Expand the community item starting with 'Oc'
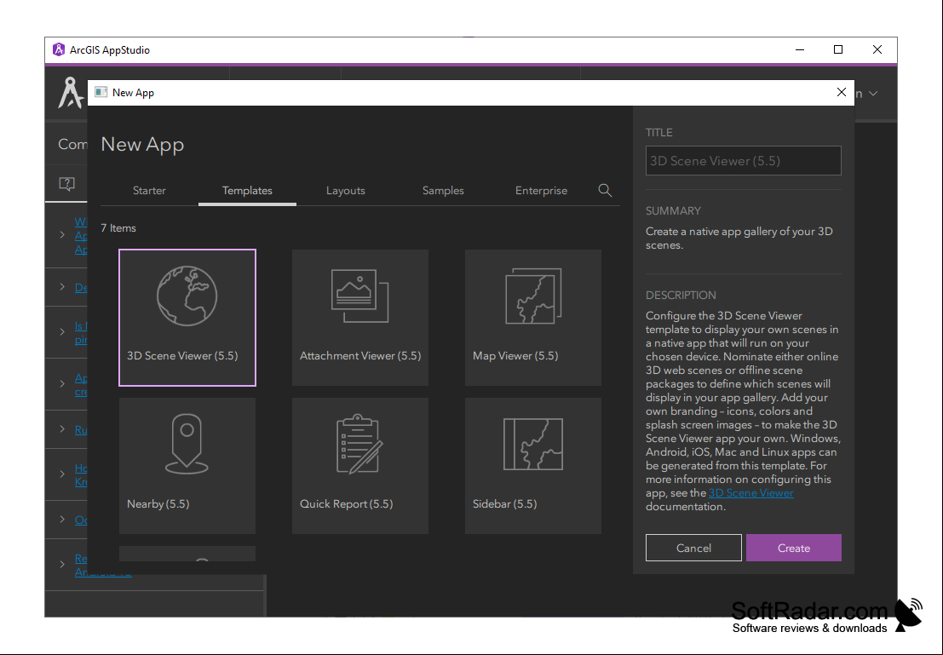The image size is (943, 655). [x=62, y=519]
